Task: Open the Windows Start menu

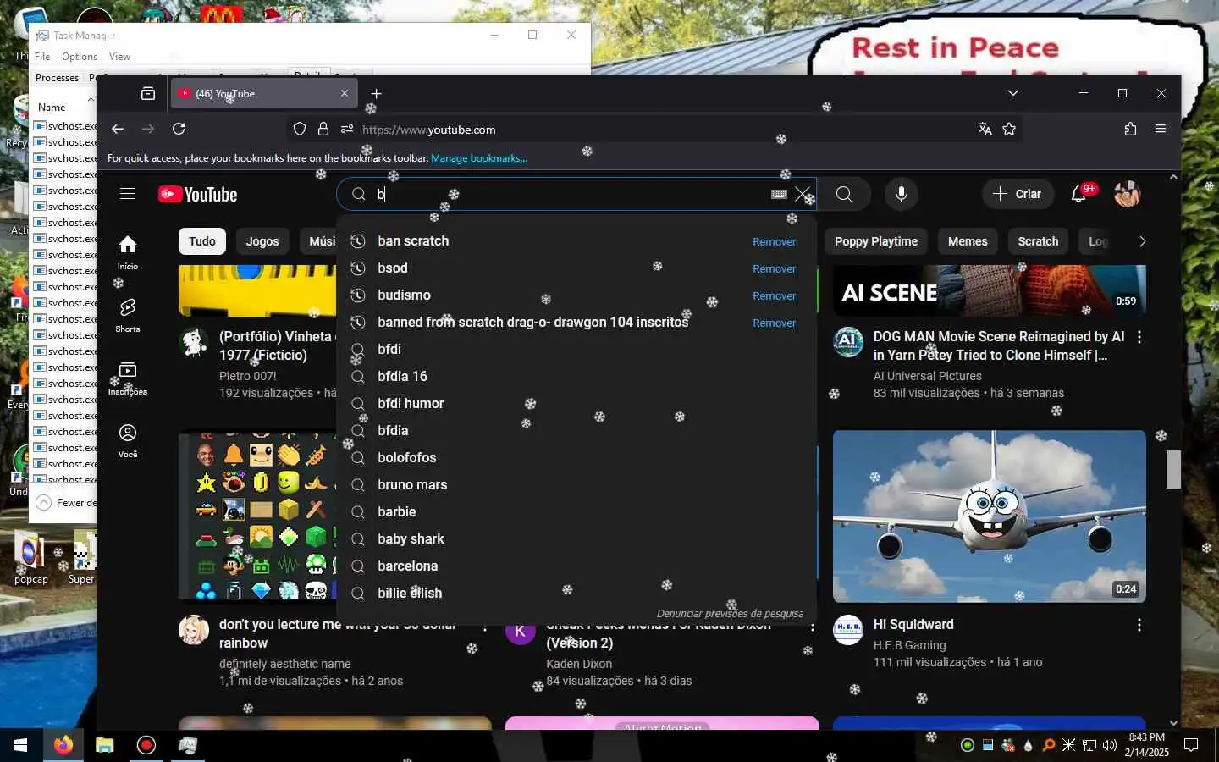Action: 20,745
